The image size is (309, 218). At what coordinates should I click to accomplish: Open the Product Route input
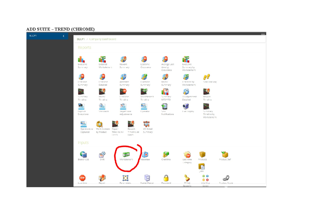pyautogui.click(x=226, y=178)
